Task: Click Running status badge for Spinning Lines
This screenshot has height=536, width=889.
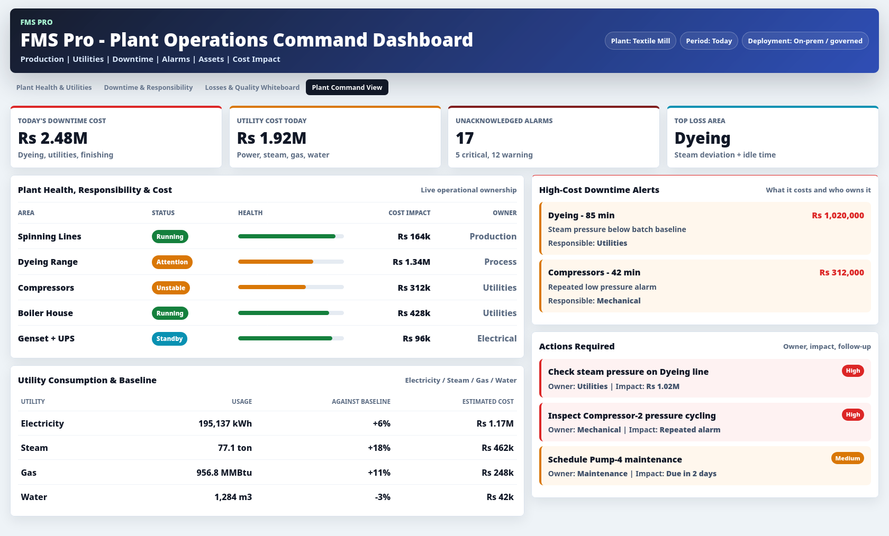Action: pos(170,237)
